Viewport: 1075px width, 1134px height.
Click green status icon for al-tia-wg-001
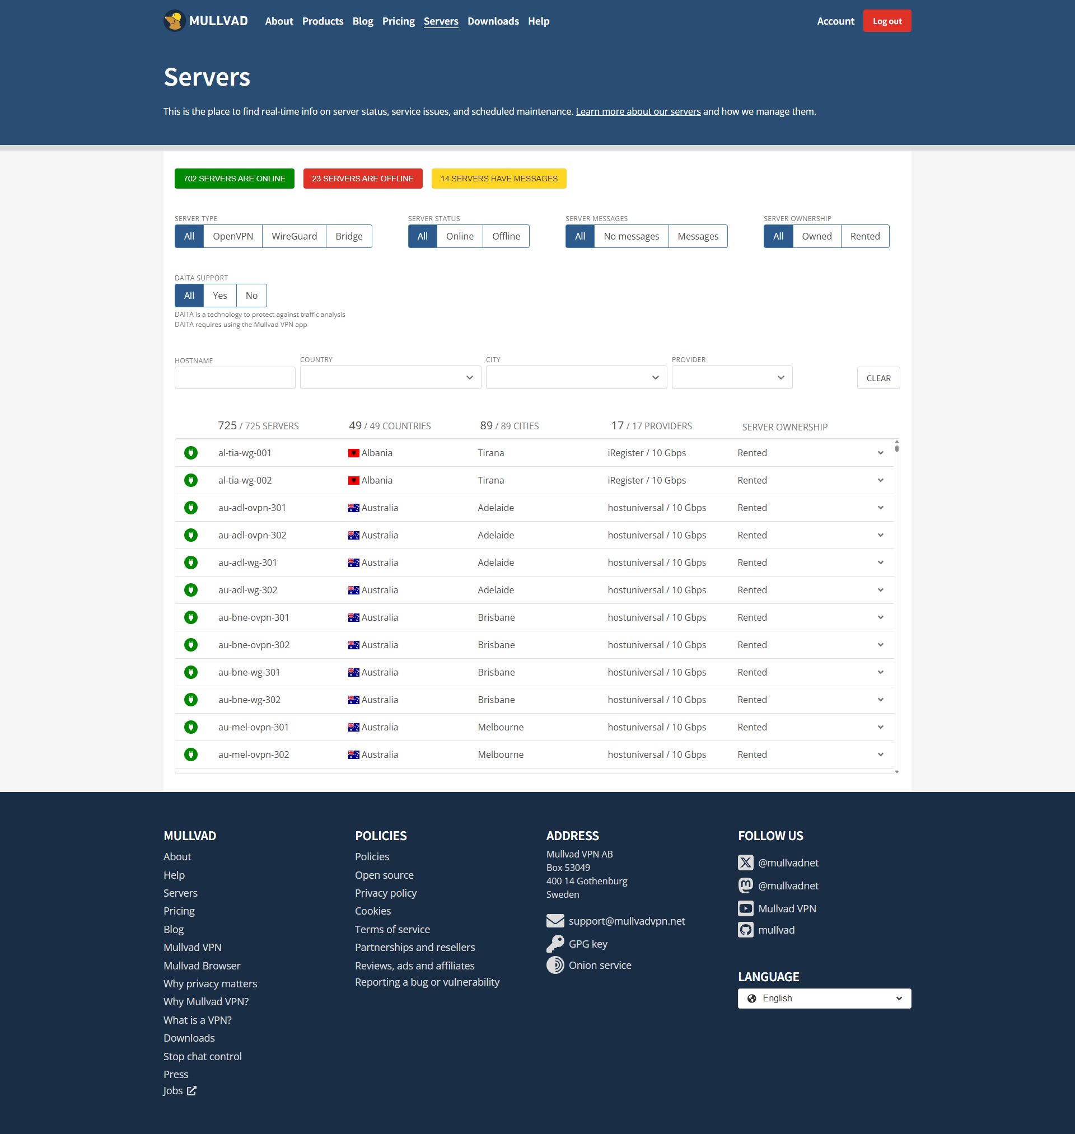(191, 453)
